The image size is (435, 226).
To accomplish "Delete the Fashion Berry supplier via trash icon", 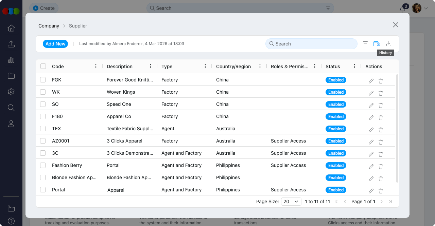I will point(381,167).
